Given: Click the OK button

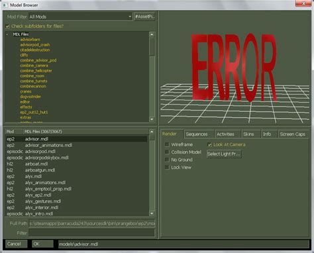Looking at the screenshot, I should coord(42,244).
